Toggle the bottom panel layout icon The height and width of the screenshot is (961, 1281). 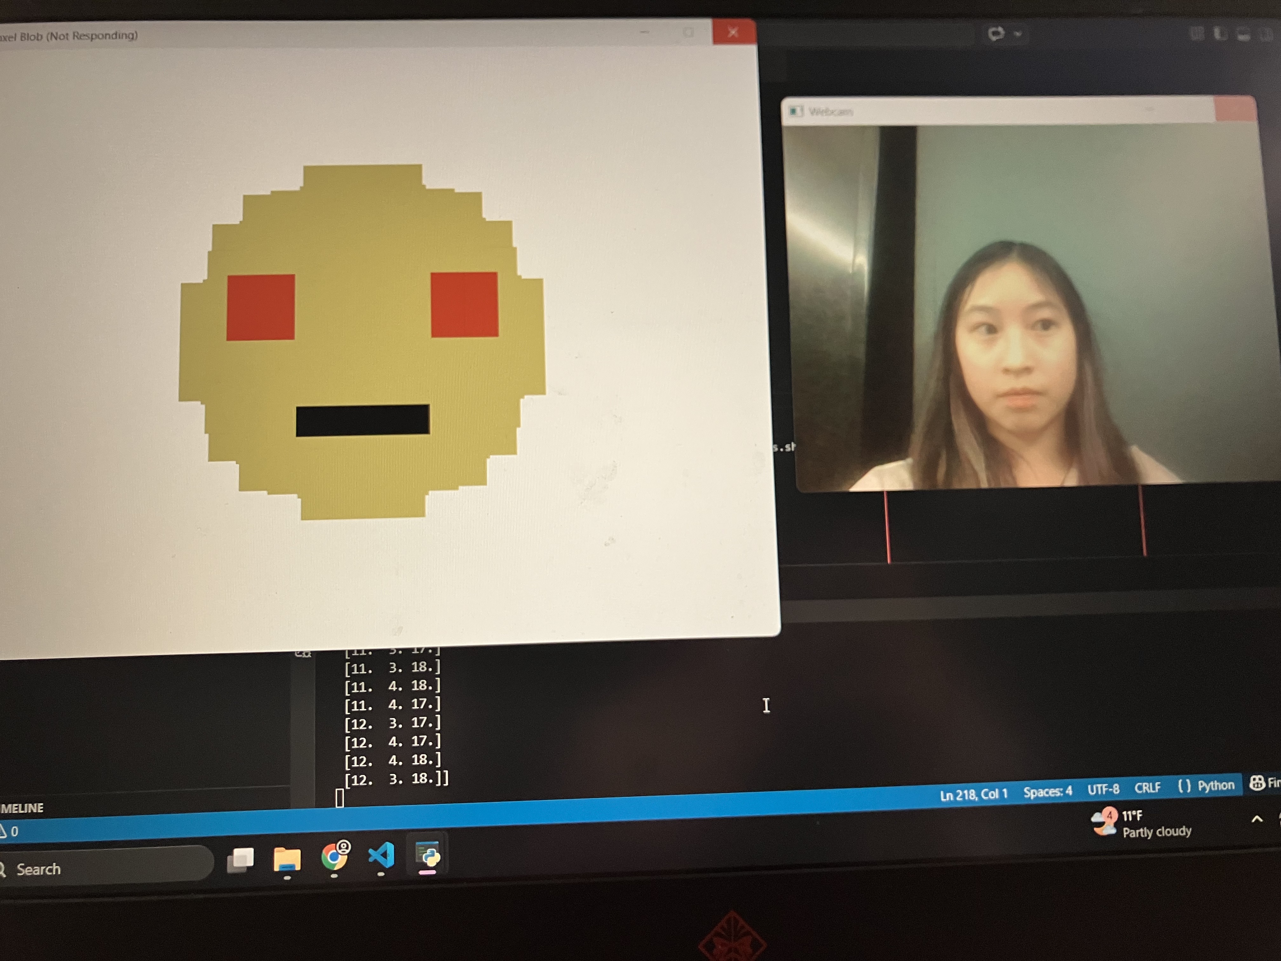(x=1244, y=34)
